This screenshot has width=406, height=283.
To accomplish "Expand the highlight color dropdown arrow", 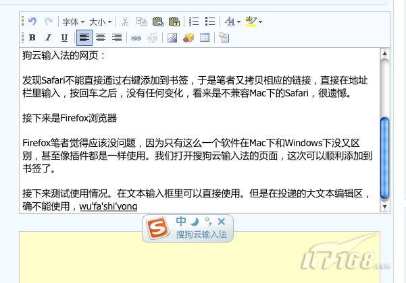I will point(260,22).
